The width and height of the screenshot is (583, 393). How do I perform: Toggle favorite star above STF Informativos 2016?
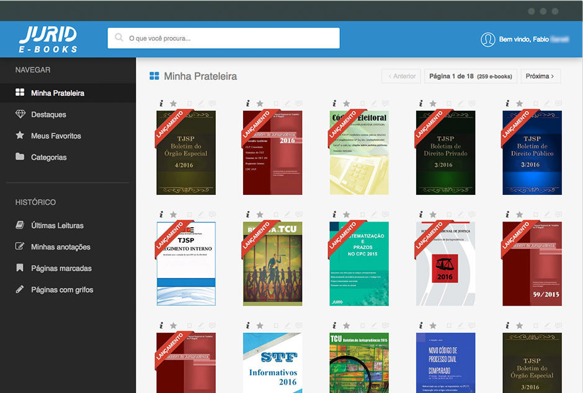click(x=260, y=326)
